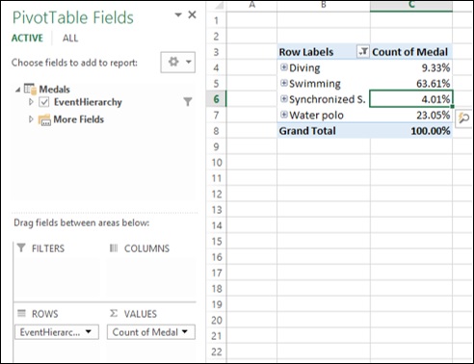Open the Count of Medal values dropdown
474x364 pixels.
[x=185, y=332]
